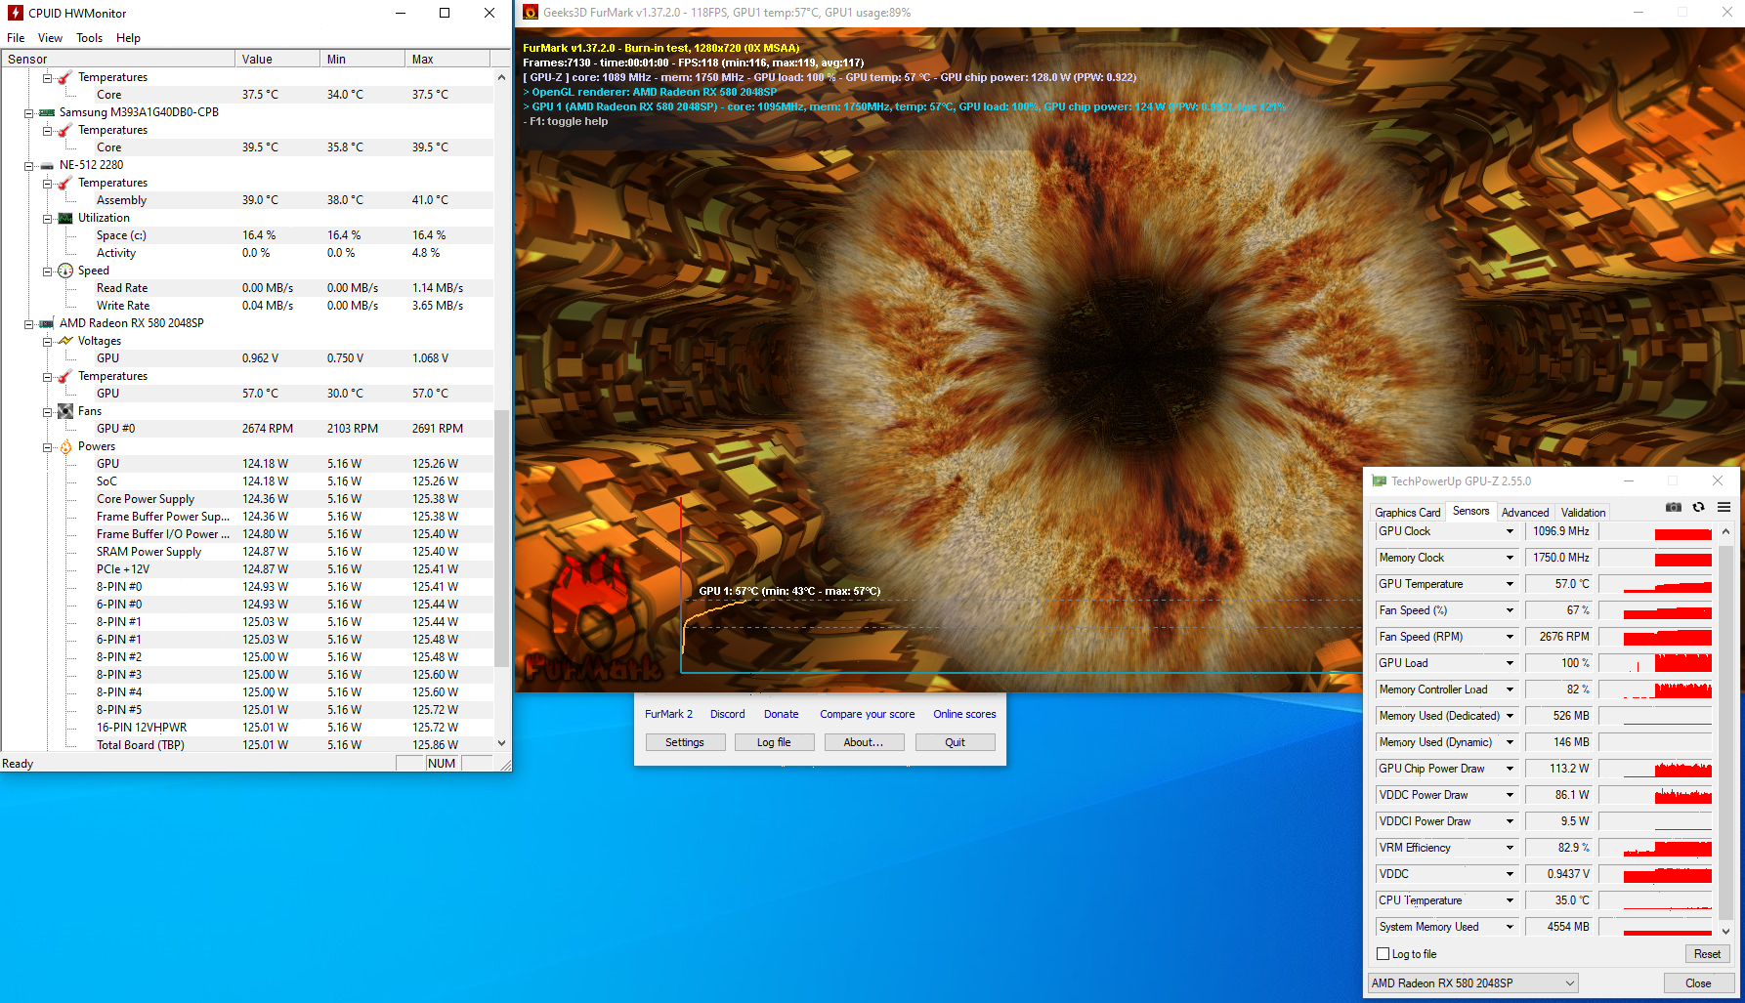
Task: Switch to the Graphics Card tab
Action: point(1407,512)
